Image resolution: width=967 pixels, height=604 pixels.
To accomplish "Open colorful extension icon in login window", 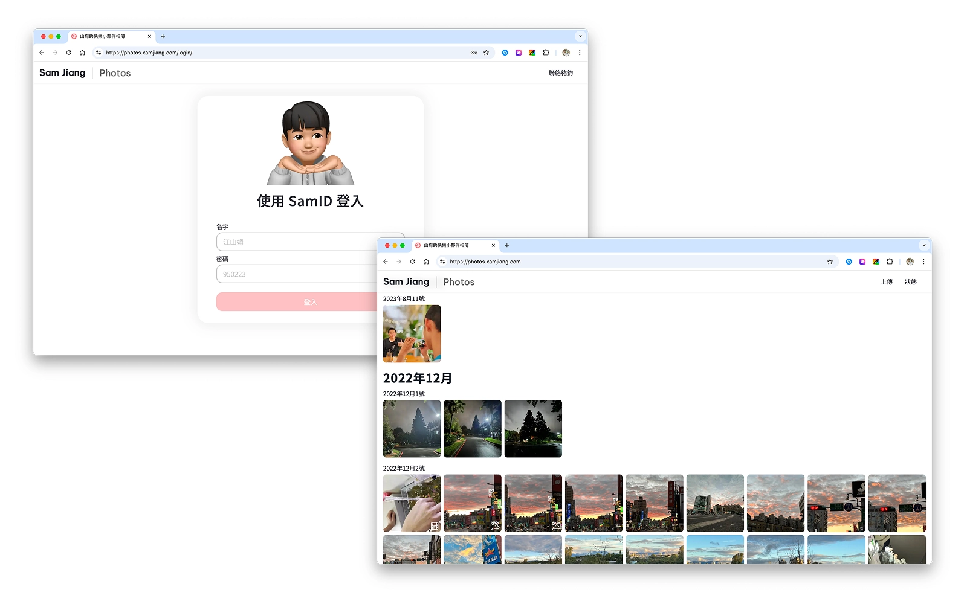I will [532, 53].
